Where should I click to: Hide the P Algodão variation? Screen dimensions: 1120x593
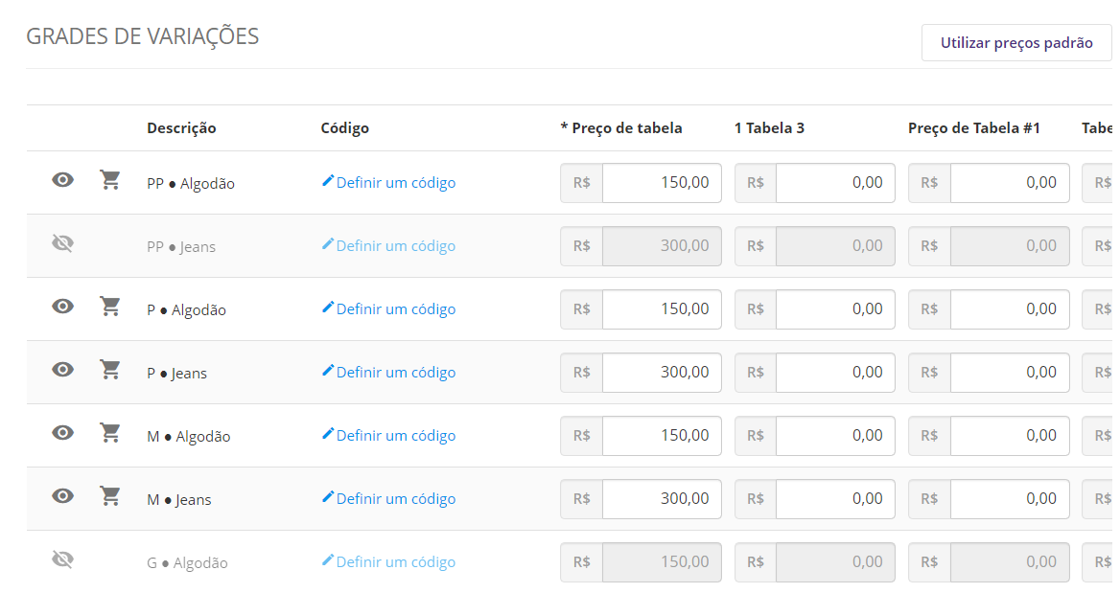click(63, 307)
